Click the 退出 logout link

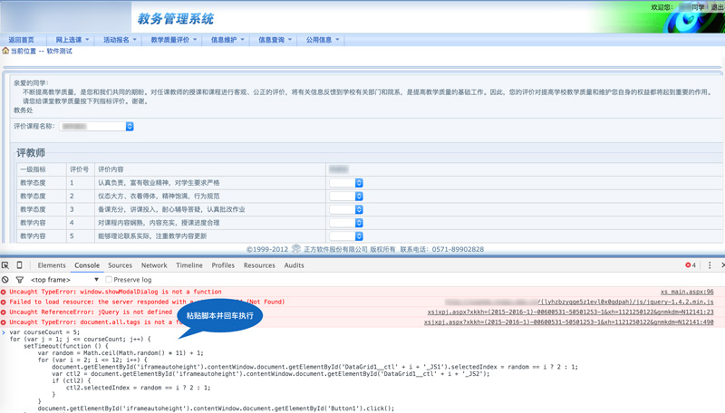point(717,7)
